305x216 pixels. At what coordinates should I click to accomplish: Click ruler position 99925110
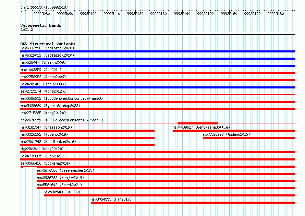(112, 14)
